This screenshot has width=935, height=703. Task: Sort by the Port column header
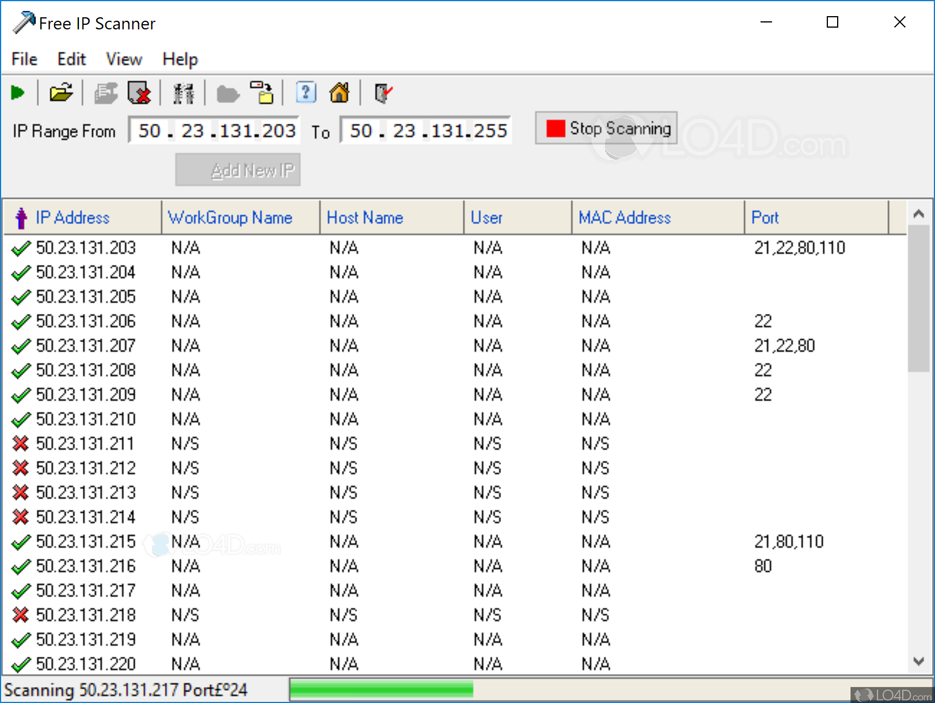tap(765, 218)
